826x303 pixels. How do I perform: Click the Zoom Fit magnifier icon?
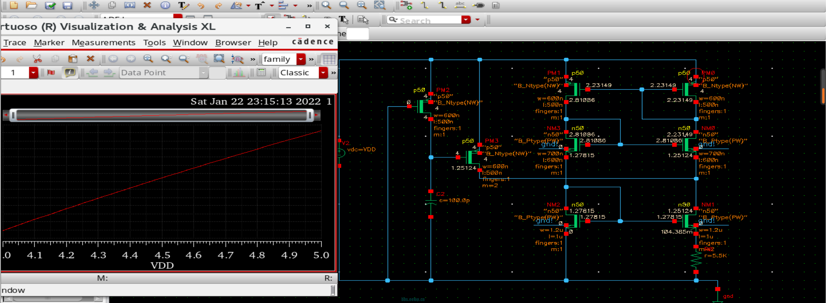pyautogui.click(x=148, y=59)
